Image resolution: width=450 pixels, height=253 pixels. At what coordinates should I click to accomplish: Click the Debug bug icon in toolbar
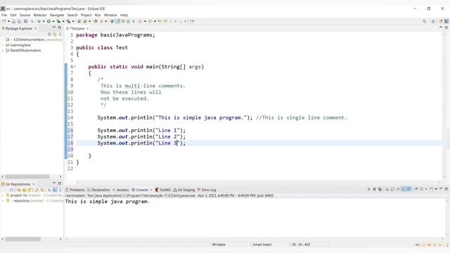[39, 21]
